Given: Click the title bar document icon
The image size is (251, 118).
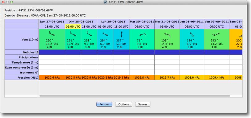Looking at the screenshot, I should (105, 2).
